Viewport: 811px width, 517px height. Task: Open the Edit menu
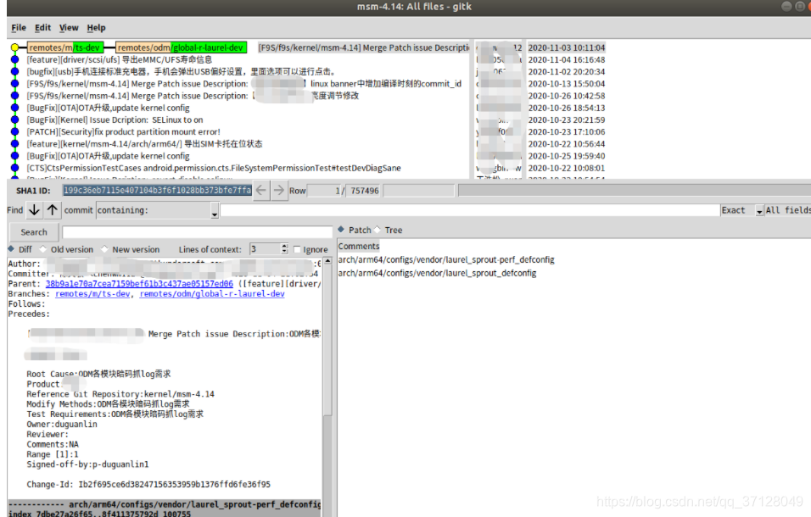42,28
